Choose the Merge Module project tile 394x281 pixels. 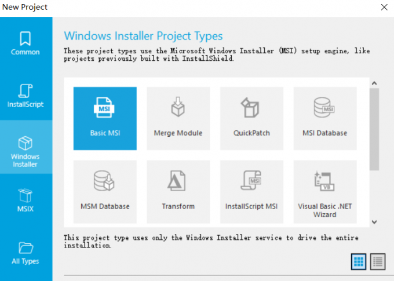point(178,118)
